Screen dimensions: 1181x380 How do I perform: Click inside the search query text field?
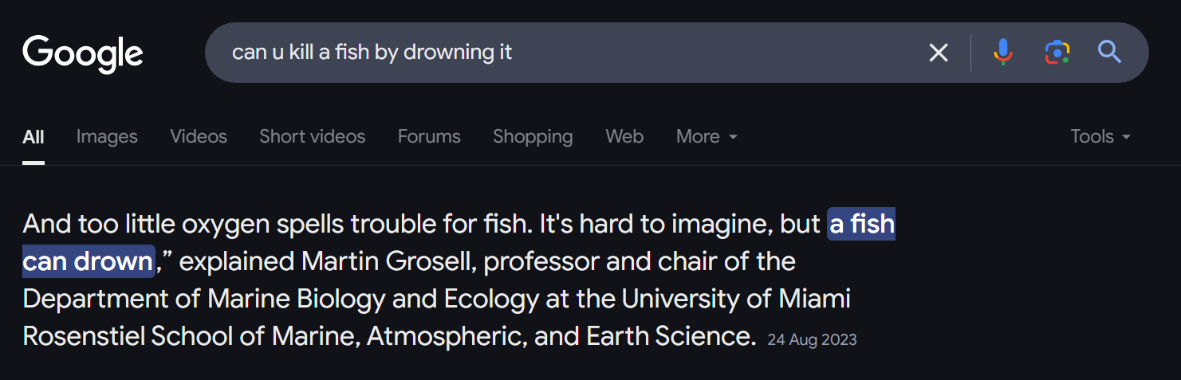(558, 53)
